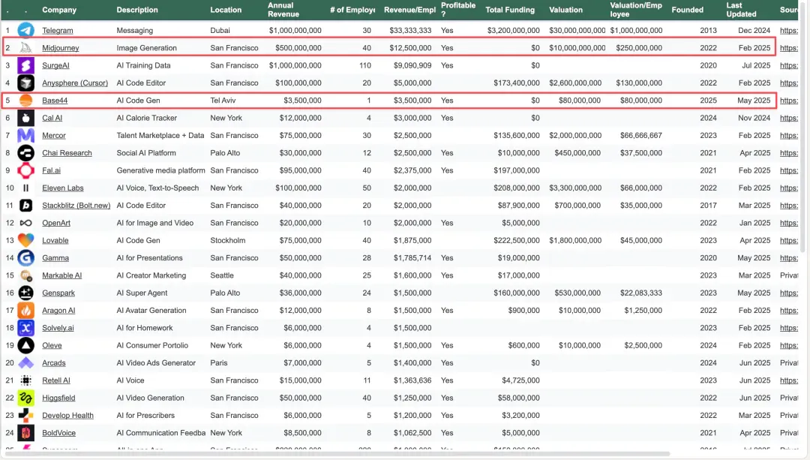Open the Midjourney company link
This screenshot has width=810, height=460.
[61, 48]
